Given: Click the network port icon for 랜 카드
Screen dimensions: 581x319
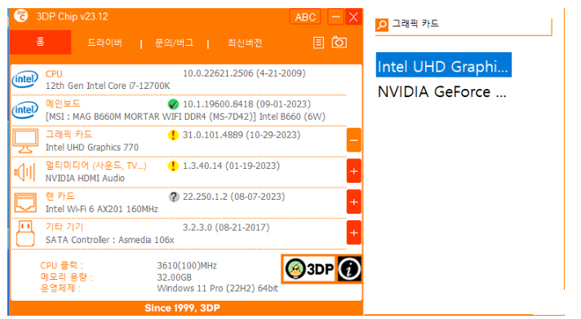Looking at the screenshot, I should tap(24, 202).
